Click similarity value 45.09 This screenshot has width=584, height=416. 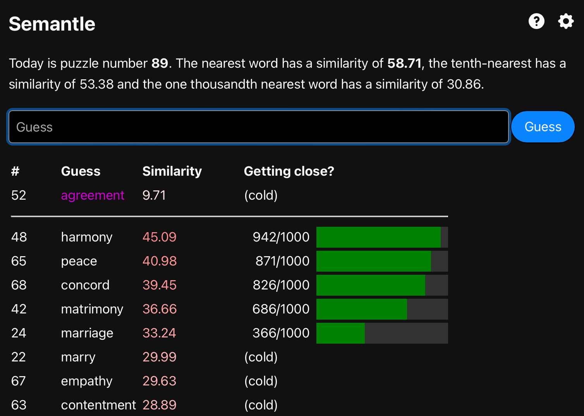pos(159,237)
